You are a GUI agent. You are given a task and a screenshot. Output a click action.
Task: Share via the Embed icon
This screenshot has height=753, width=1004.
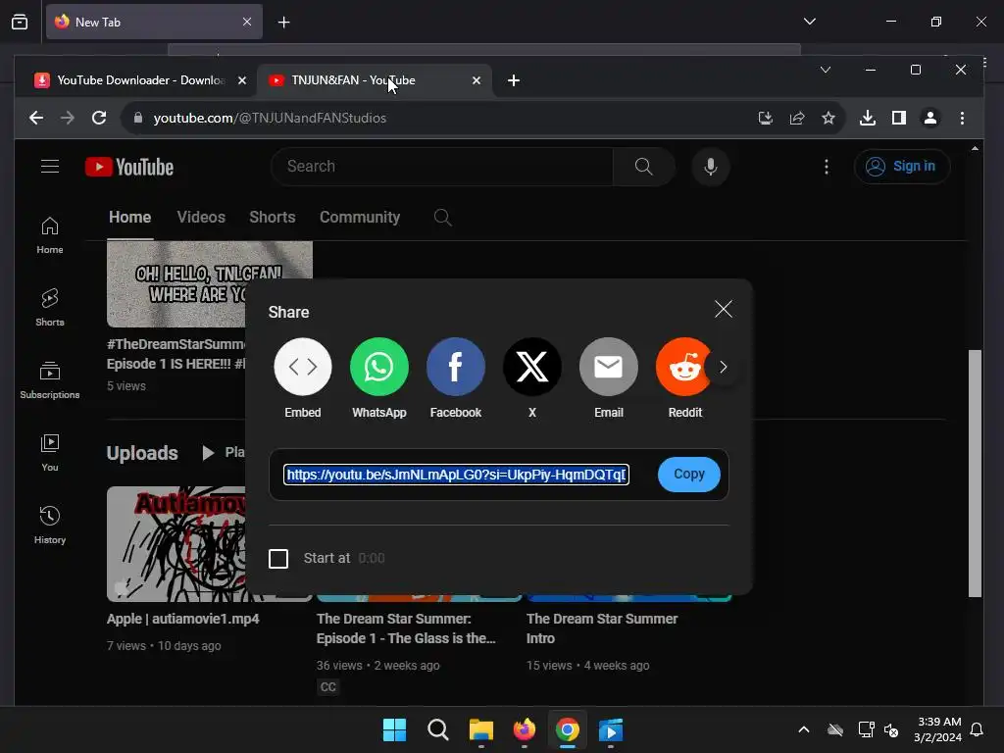pyautogui.click(x=302, y=367)
